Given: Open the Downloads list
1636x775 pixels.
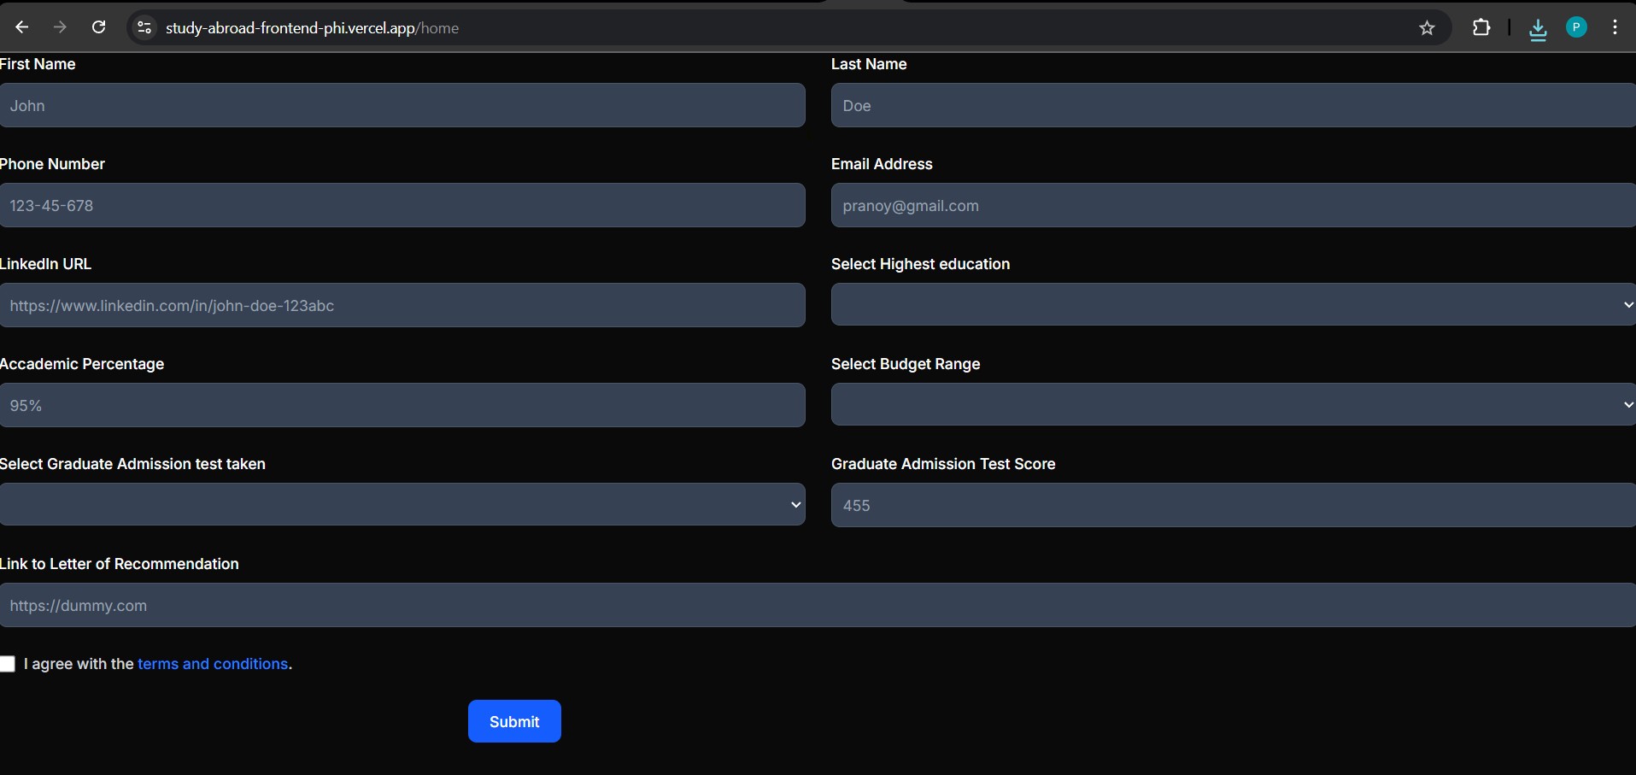Looking at the screenshot, I should point(1538,28).
